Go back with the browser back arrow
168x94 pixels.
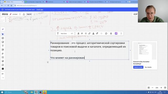pyautogui.click(x=2, y=5)
